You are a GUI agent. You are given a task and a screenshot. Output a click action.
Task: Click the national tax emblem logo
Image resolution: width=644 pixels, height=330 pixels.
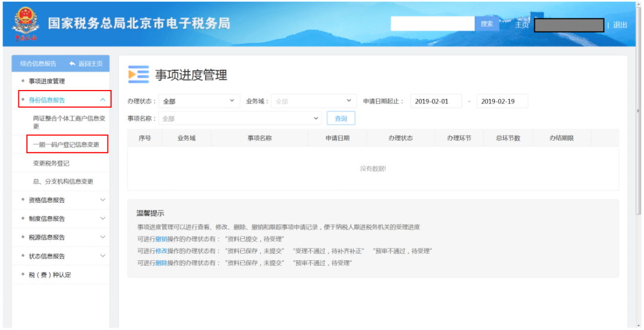[26, 24]
